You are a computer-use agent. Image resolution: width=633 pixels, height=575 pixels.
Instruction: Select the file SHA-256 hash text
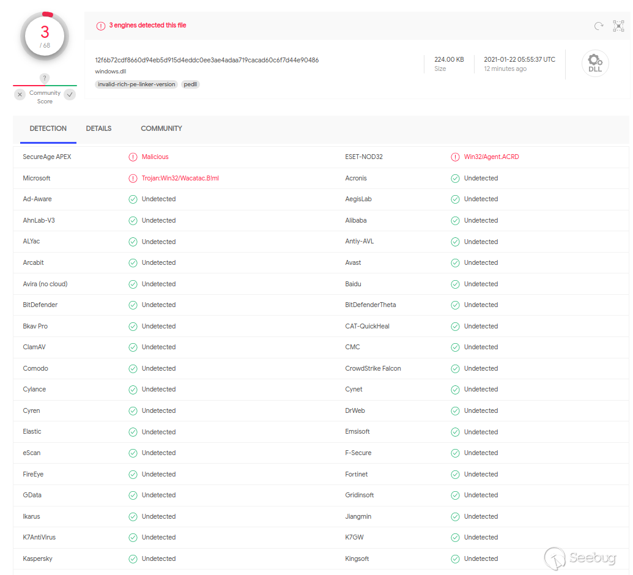[x=207, y=60]
